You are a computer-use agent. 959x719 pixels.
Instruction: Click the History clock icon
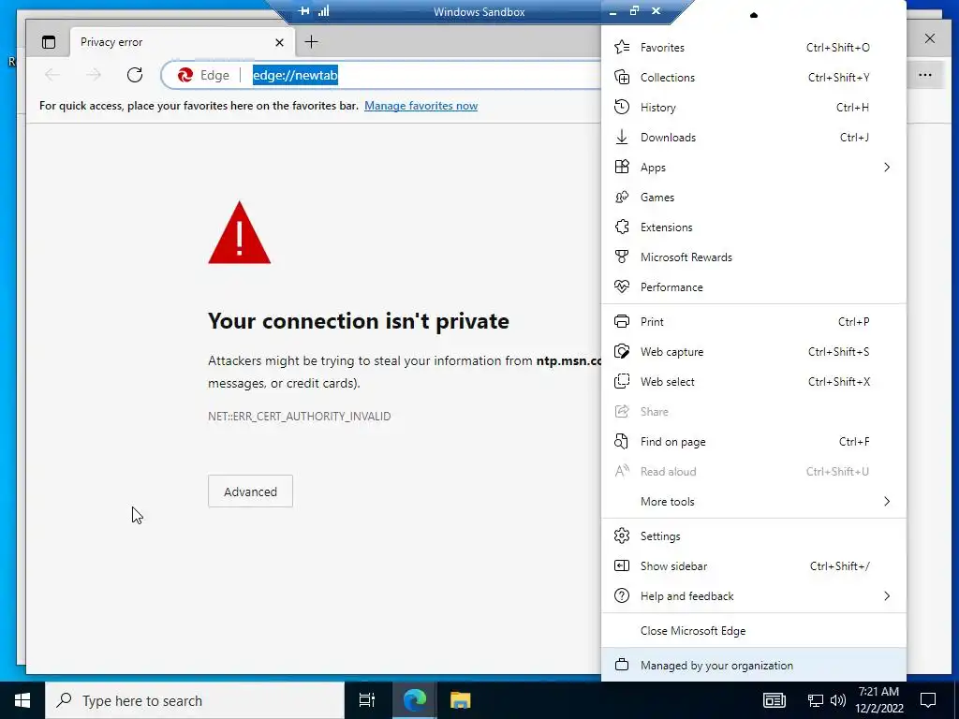[622, 107]
